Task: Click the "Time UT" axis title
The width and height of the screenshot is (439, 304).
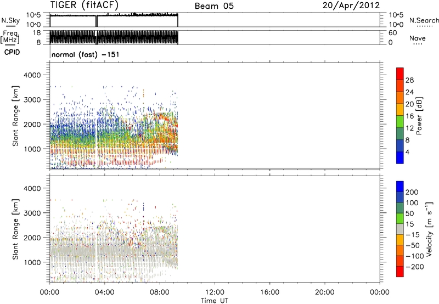Action: (x=215, y=301)
